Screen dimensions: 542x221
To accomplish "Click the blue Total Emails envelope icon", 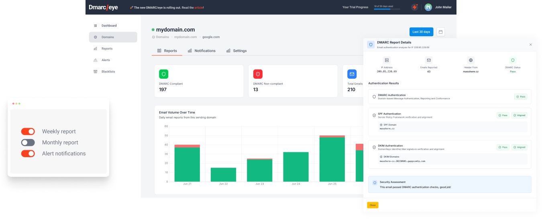I will tap(352, 74).
